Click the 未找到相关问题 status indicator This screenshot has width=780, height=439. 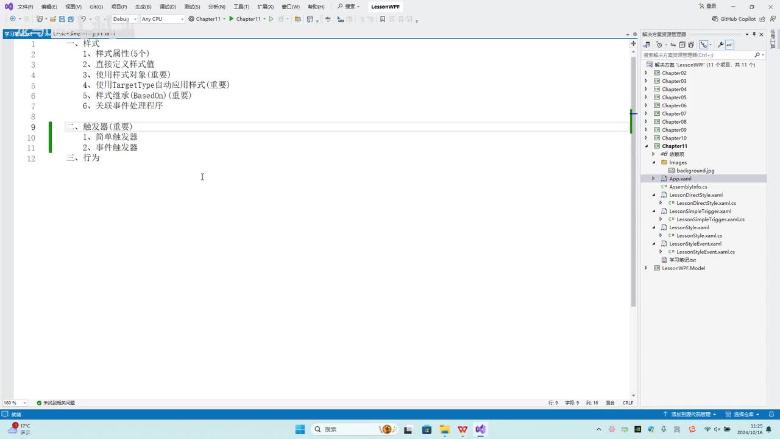pos(55,403)
